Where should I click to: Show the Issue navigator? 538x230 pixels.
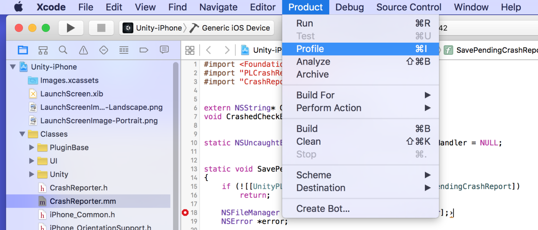[83, 50]
